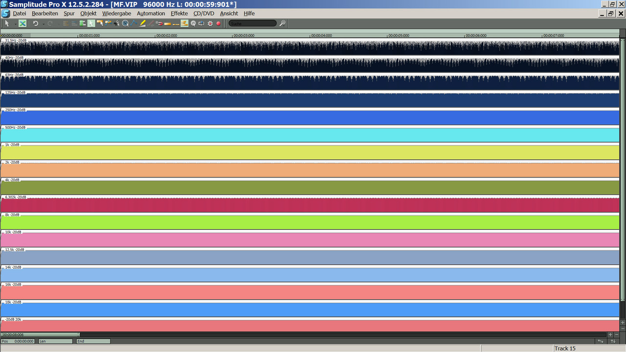The image size is (626, 352).
Task: Select the universal mouse pointer tool
Action: 7,23
